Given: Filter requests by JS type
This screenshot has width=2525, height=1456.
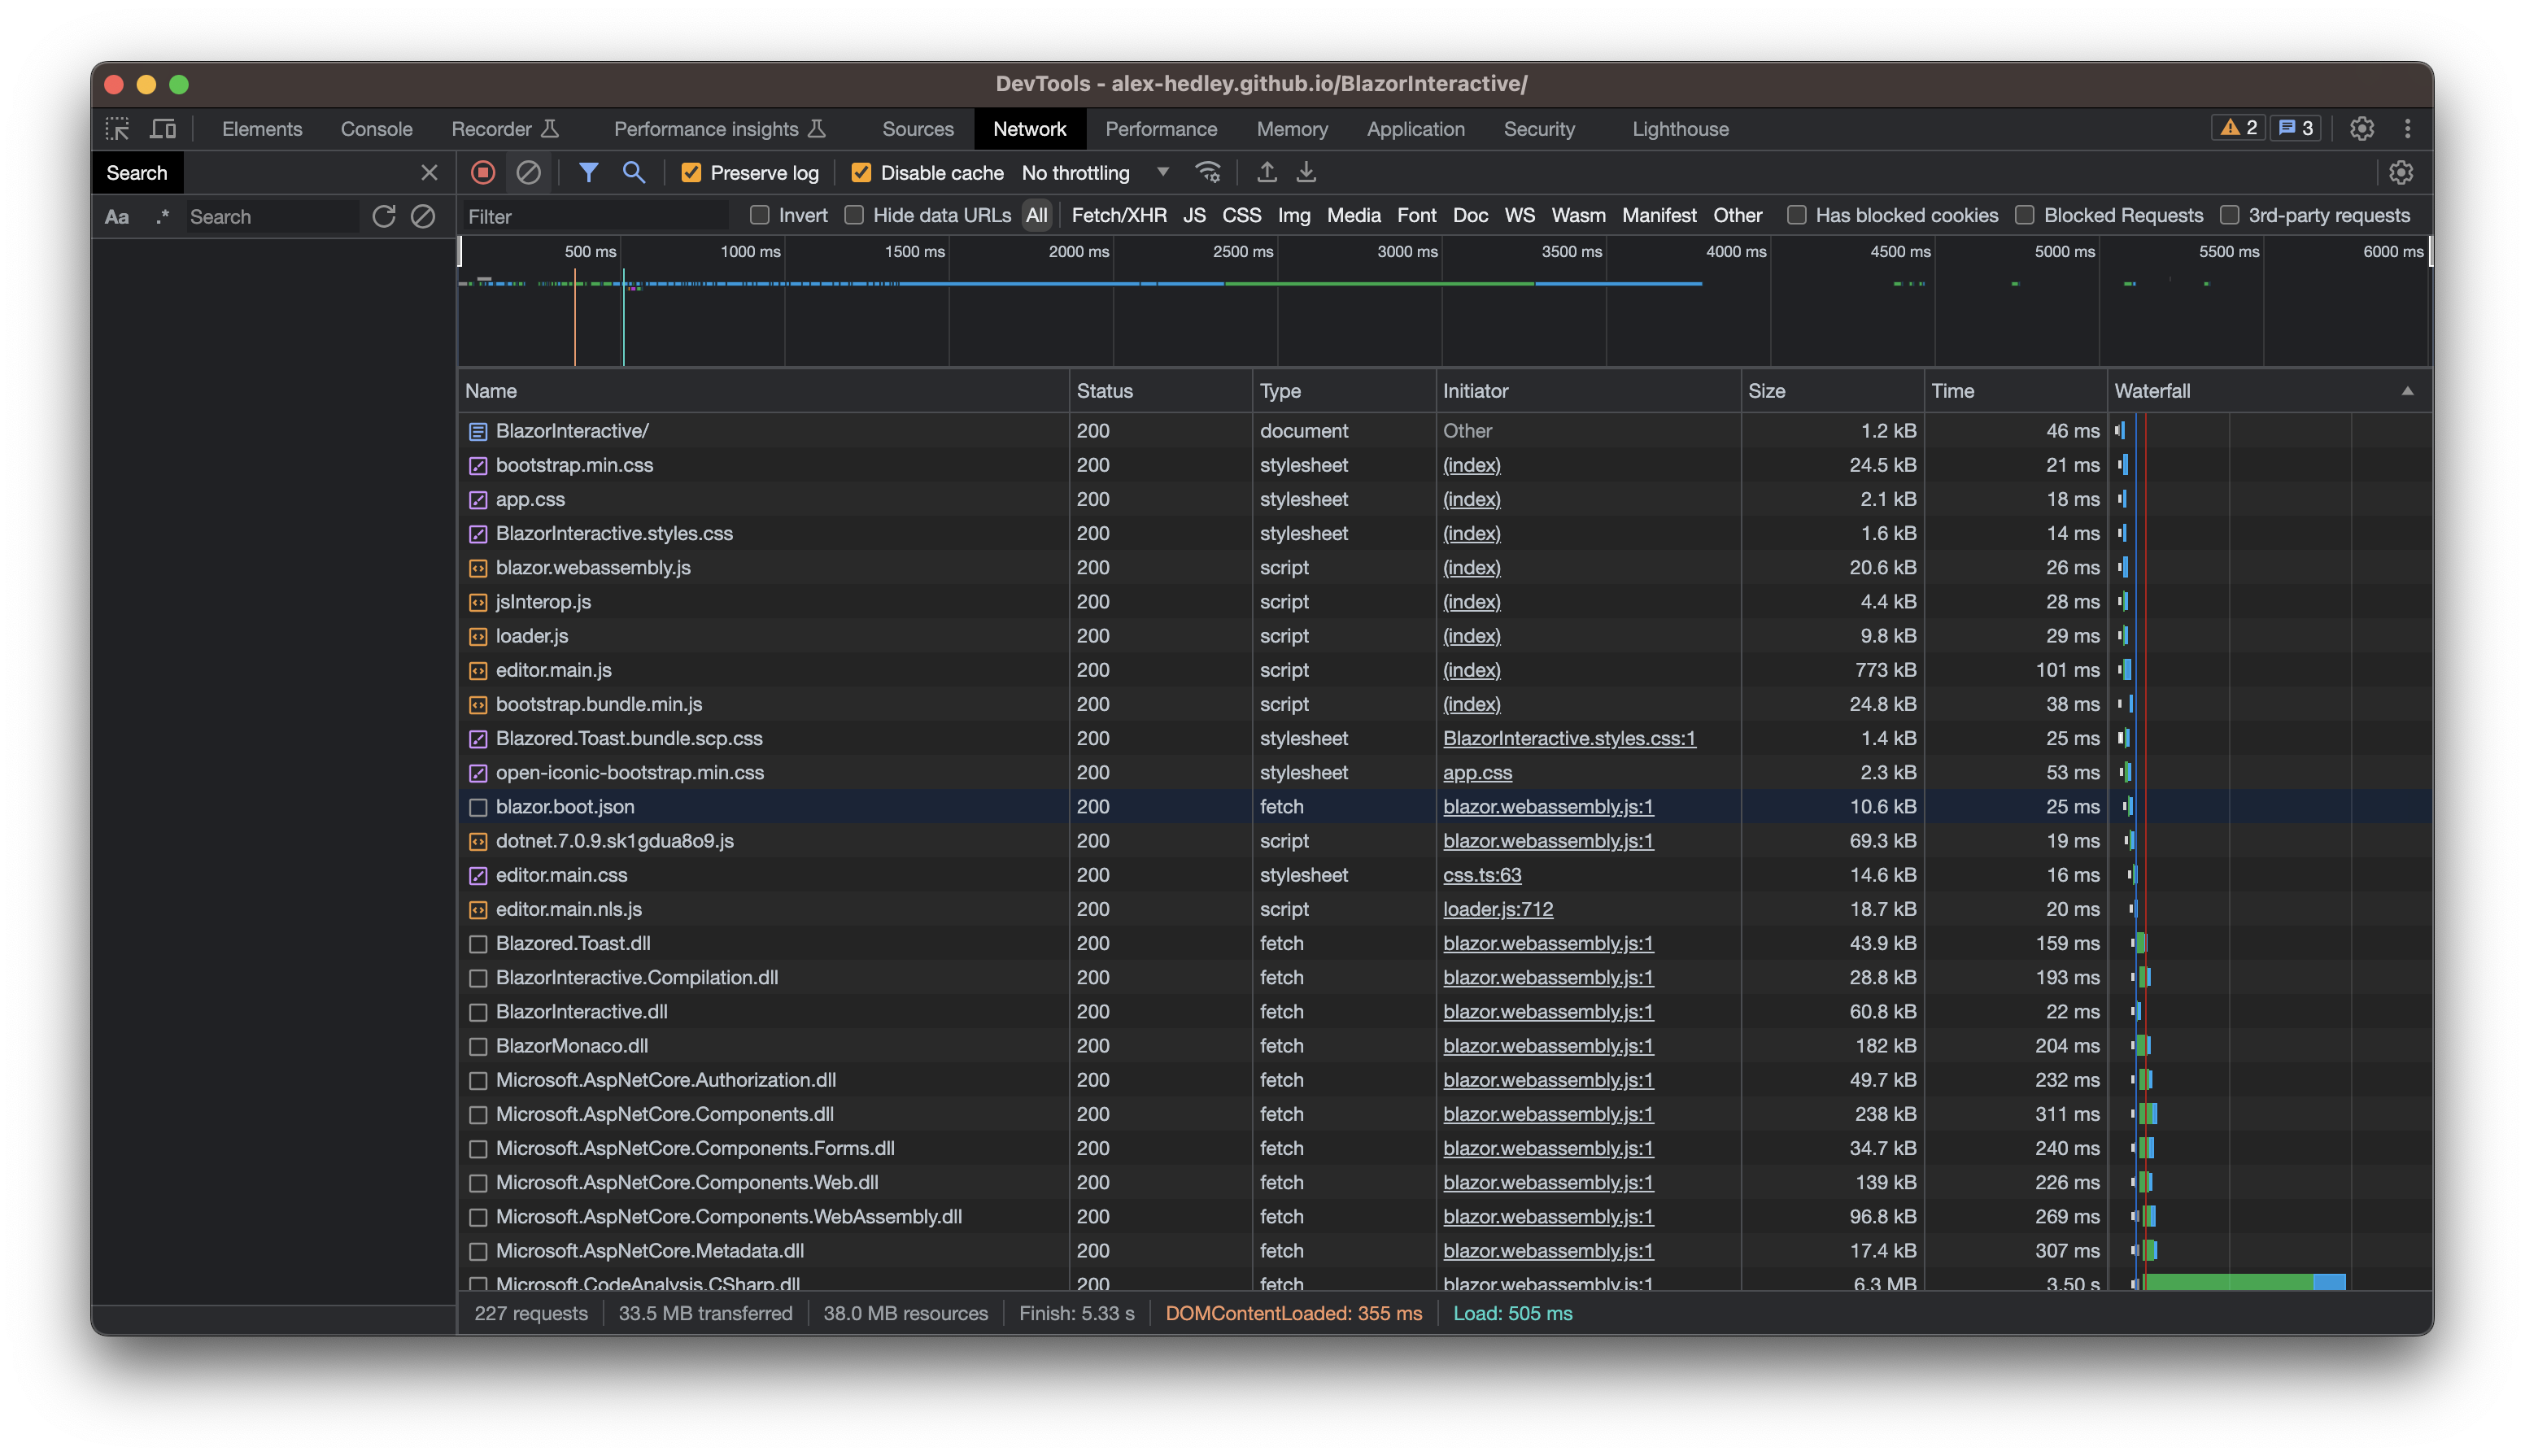Looking at the screenshot, I should [1194, 215].
